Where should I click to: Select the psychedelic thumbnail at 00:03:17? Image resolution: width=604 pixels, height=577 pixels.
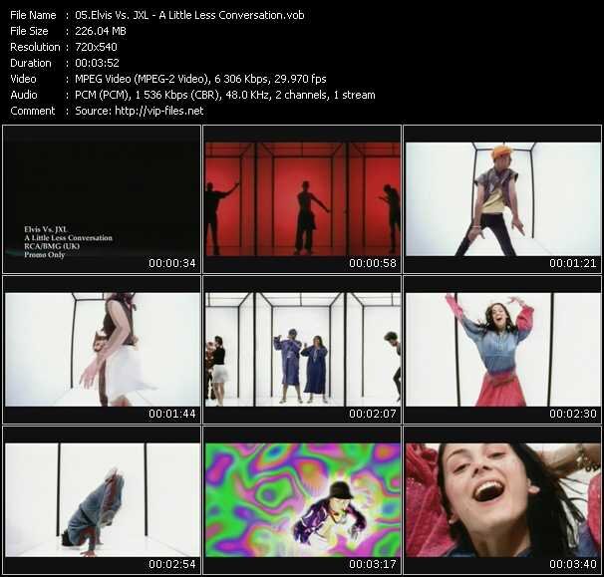coord(302,500)
